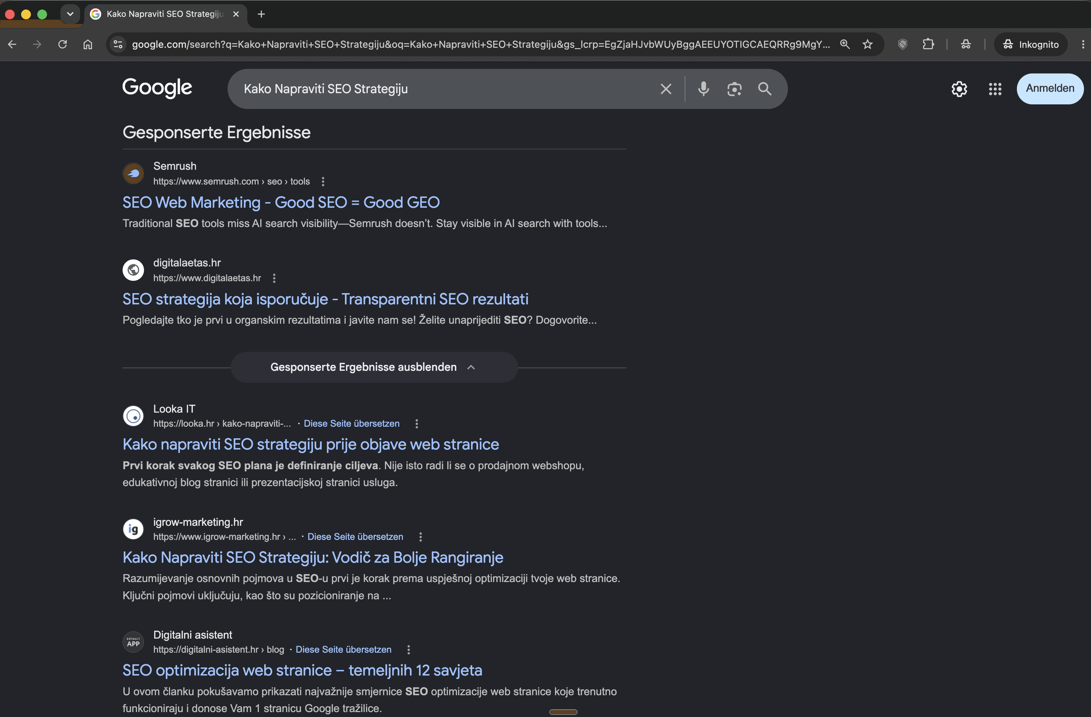The image size is (1091, 717).
Task: Close the Kako Napraviti SEO Strategiju tab
Action: point(236,14)
